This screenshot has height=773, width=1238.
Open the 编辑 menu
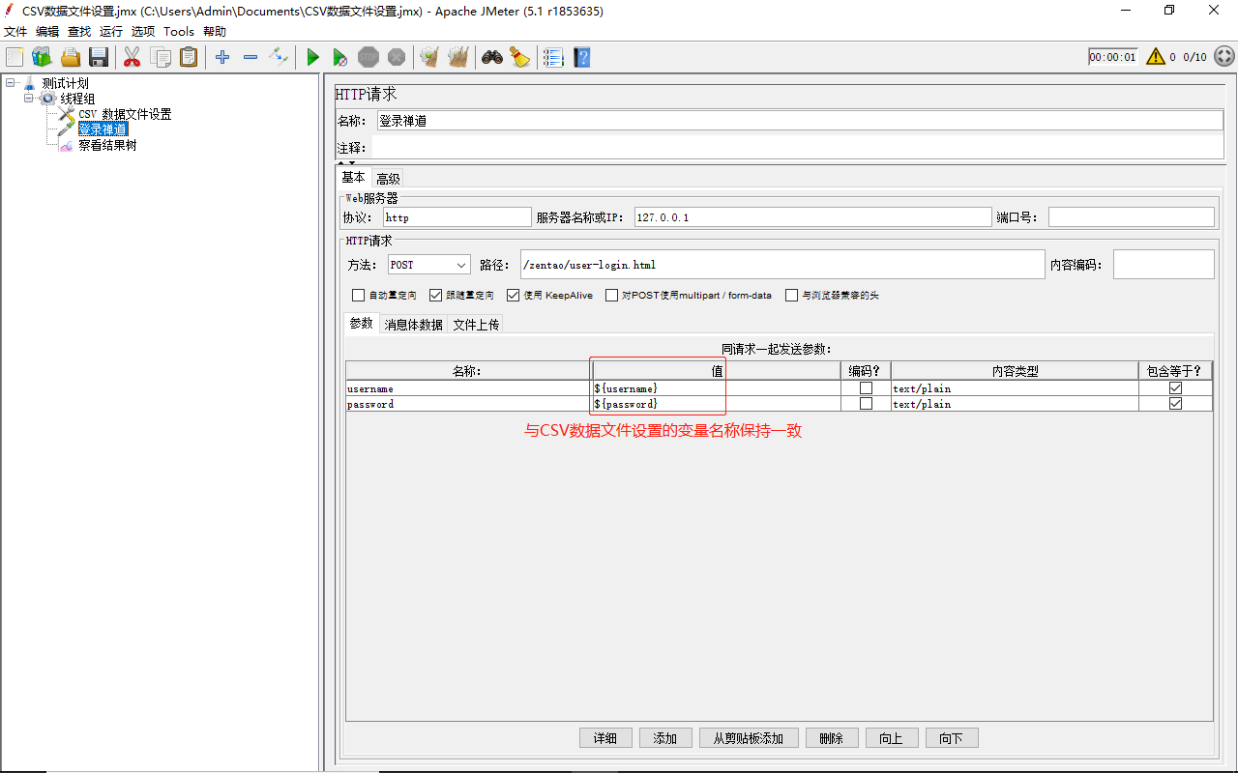point(47,31)
